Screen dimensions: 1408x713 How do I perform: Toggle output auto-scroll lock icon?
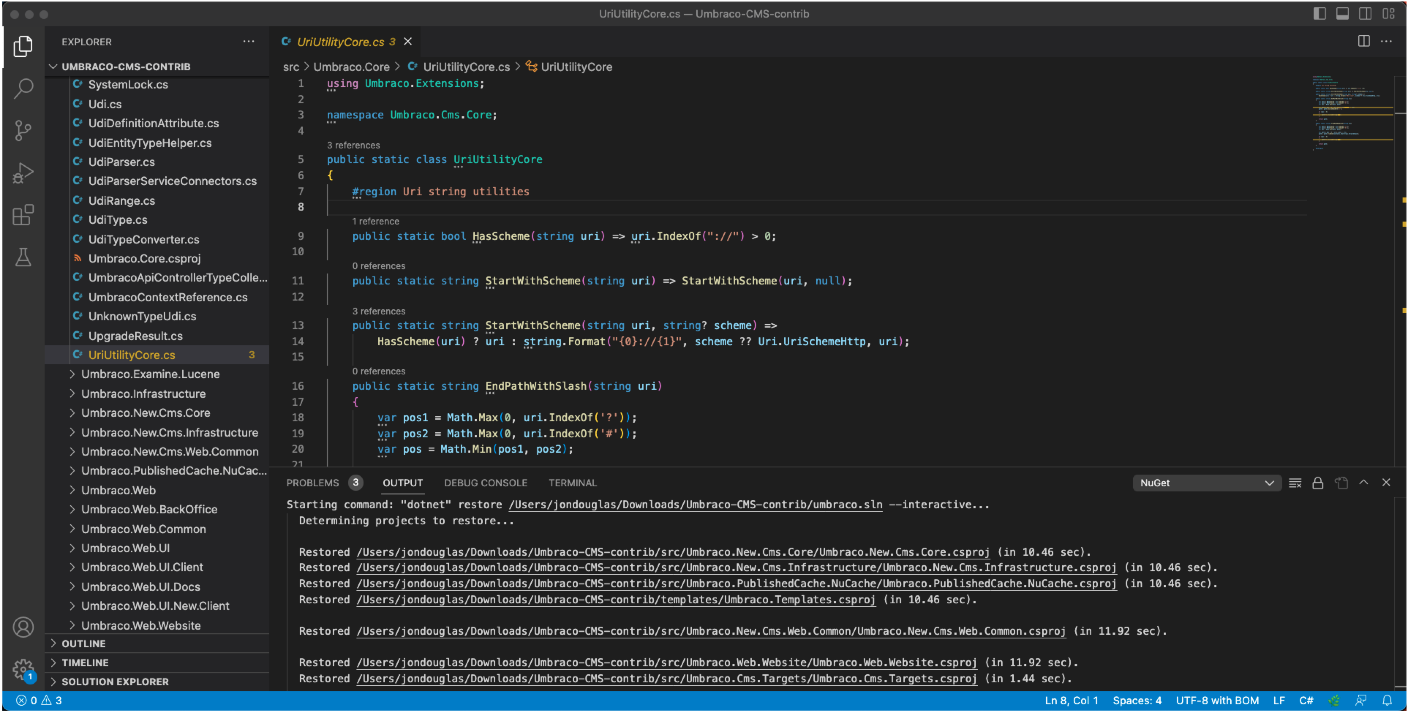click(1318, 483)
